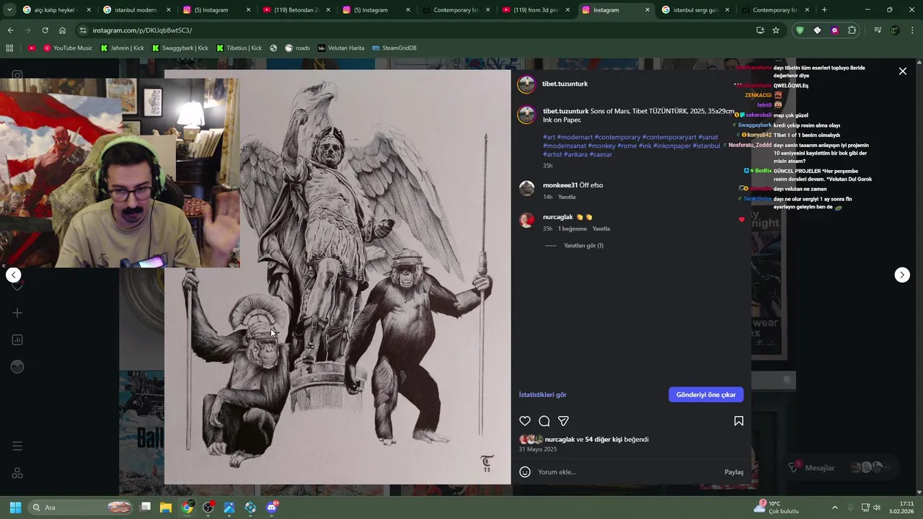This screenshot has height=519, width=923.
Task: Open the green shield extension
Action: coord(800,30)
